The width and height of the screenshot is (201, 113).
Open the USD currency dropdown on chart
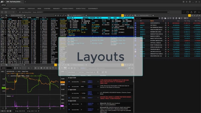coord(3,72)
